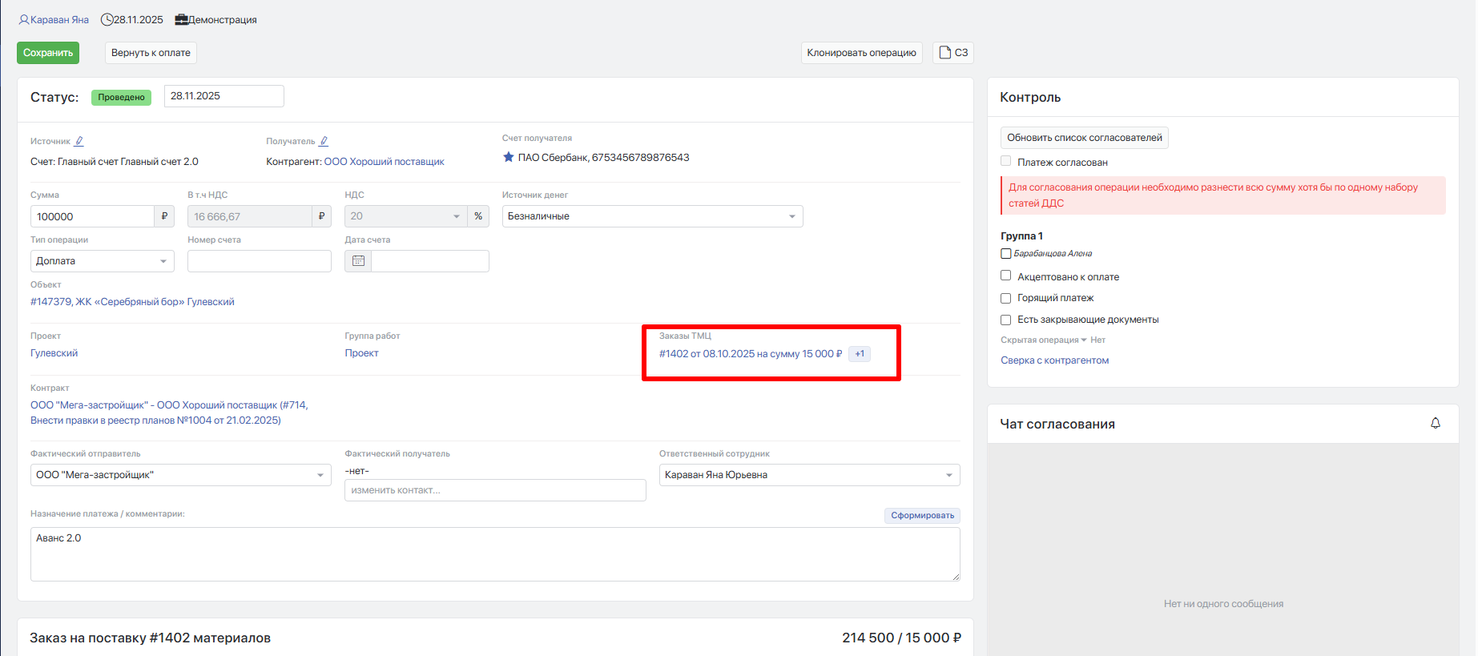Enable the Акцептовано к оплате checkbox
Viewport: 1478px width, 656px height.
(1005, 276)
